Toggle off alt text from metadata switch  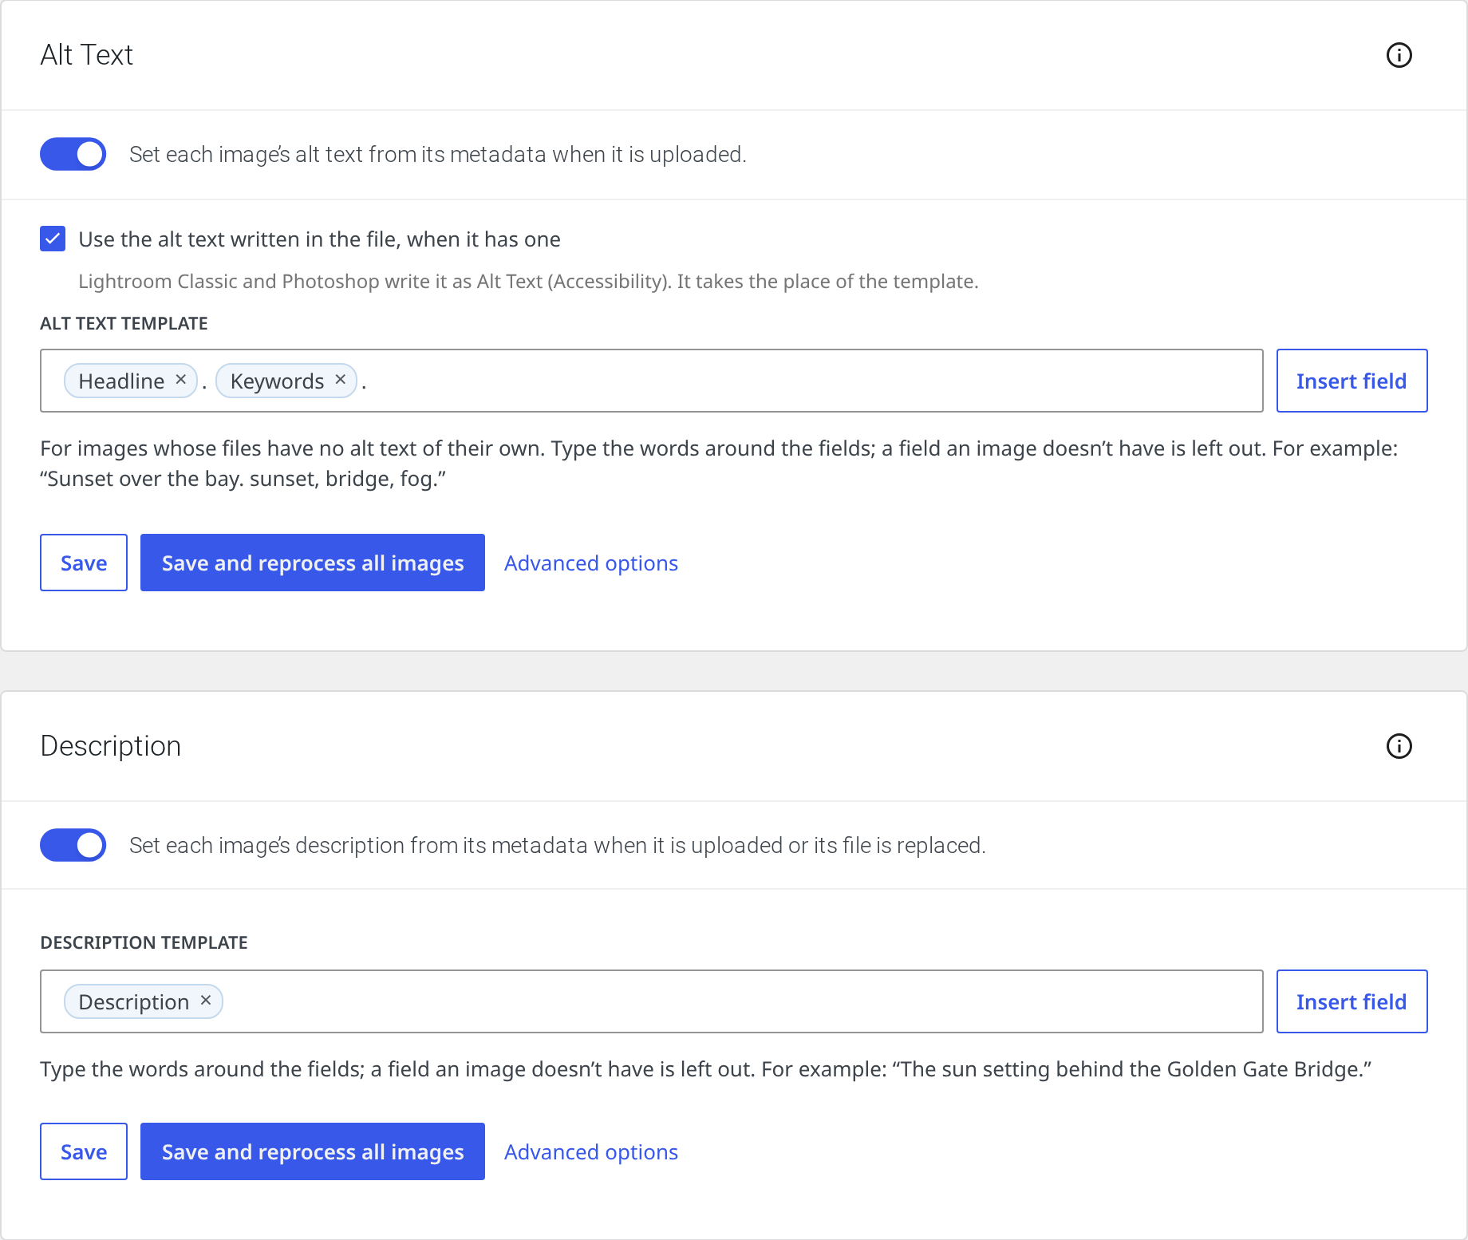tap(73, 154)
